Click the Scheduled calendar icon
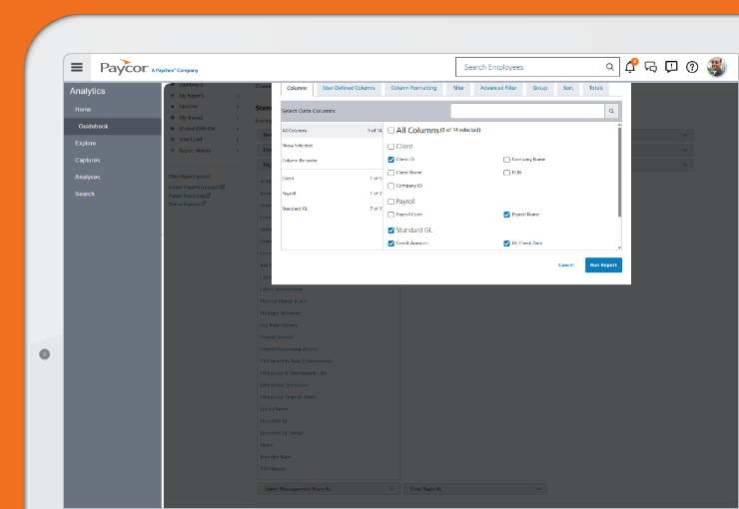 point(173,140)
